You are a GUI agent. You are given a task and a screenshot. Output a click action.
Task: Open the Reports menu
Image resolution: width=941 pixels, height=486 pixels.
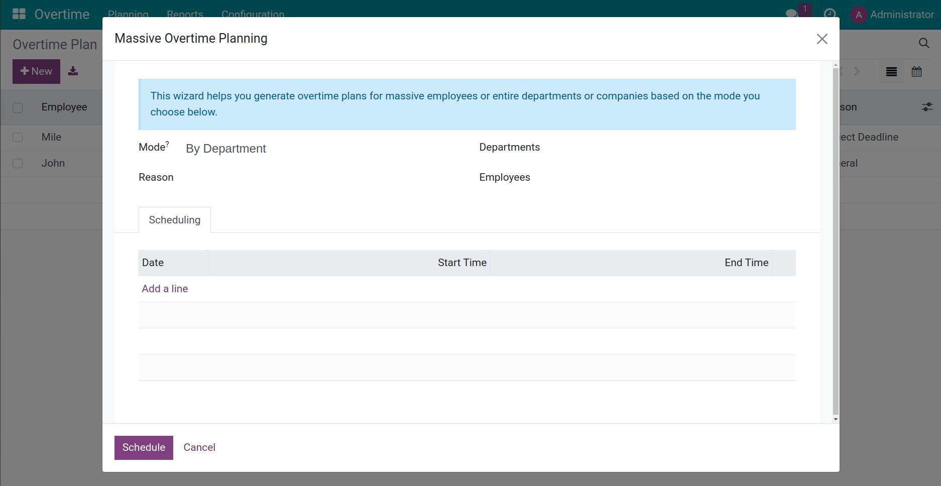click(x=185, y=14)
